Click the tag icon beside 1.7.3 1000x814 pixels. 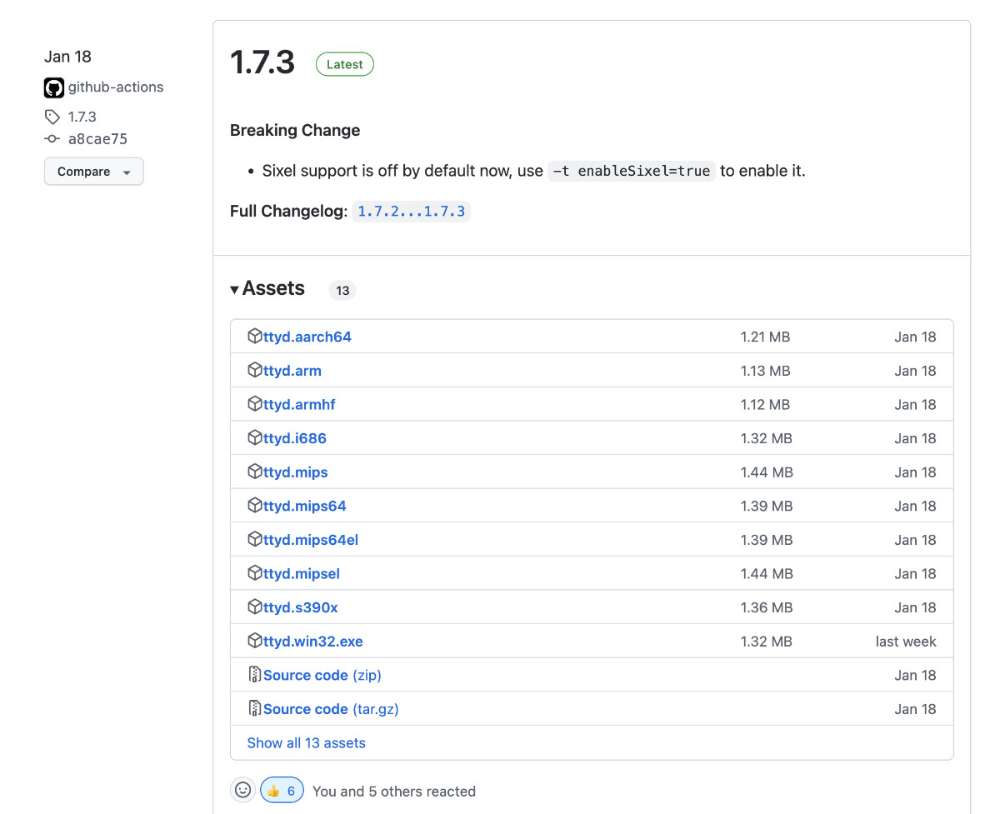[52, 117]
